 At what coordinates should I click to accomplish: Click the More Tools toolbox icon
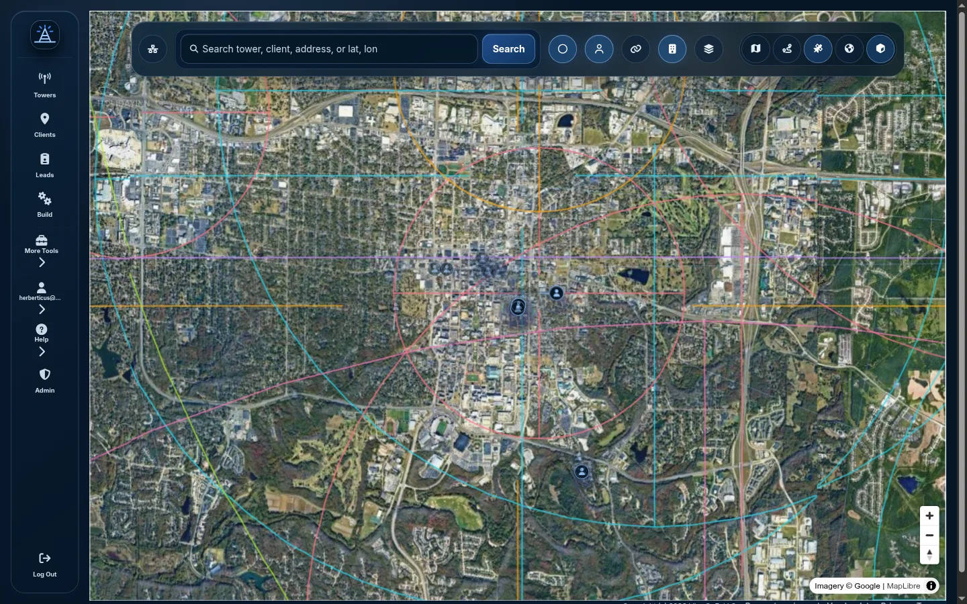coord(42,240)
